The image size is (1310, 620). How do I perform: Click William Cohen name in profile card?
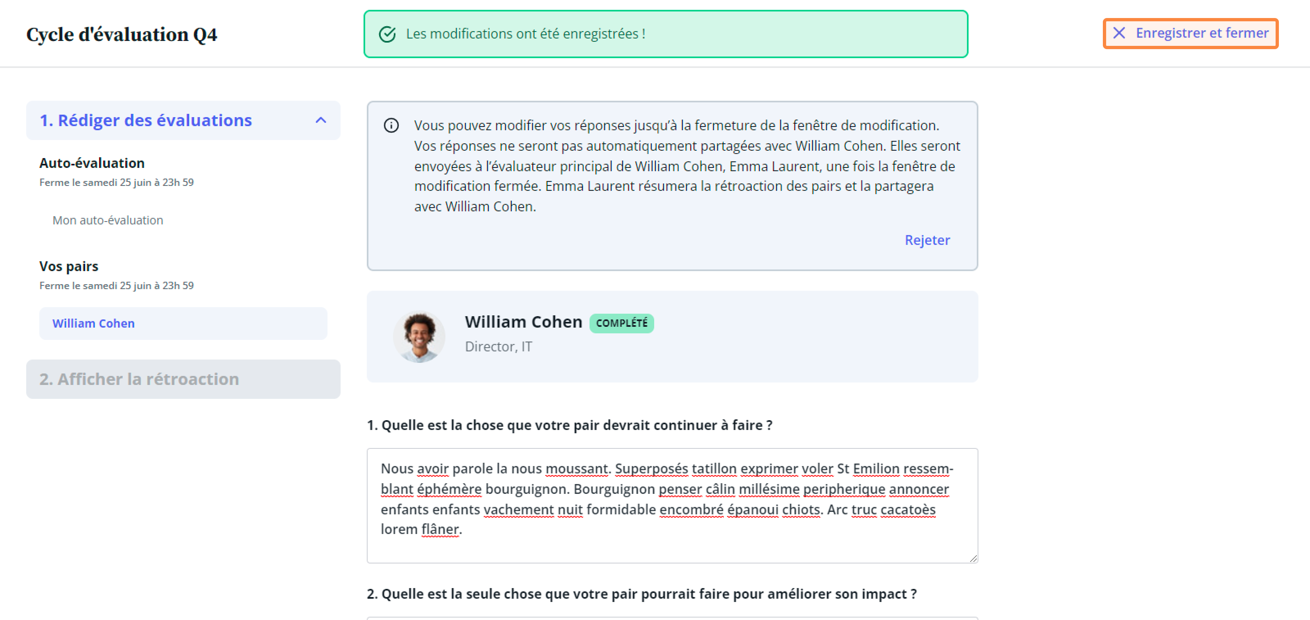523,322
